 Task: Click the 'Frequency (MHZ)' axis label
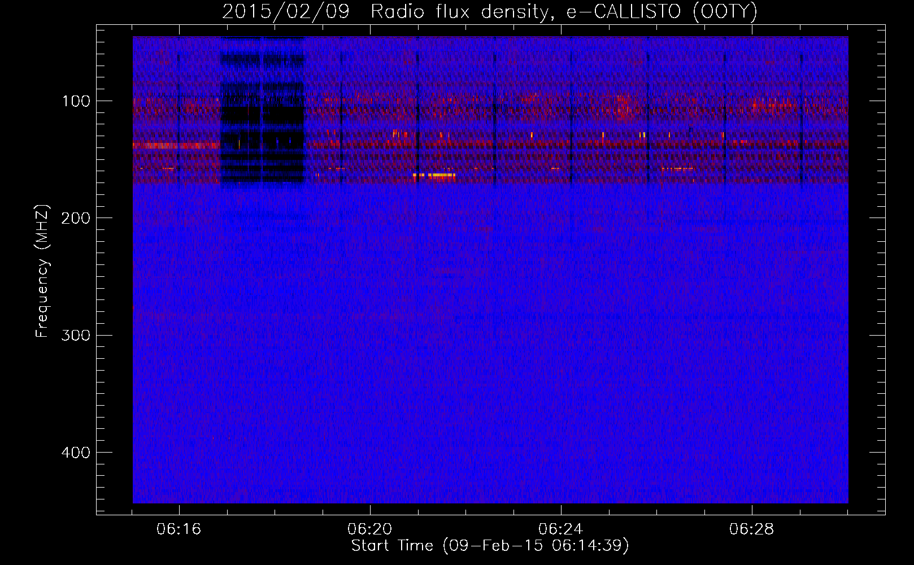tap(42, 271)
